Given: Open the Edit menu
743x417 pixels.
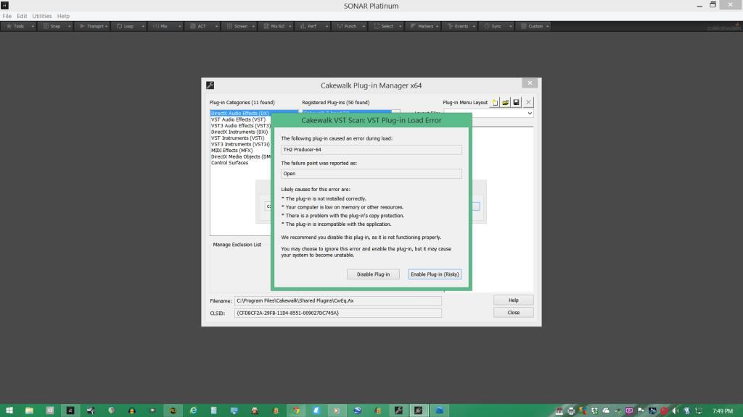Looking at the screenshot, I should (22, 16).
